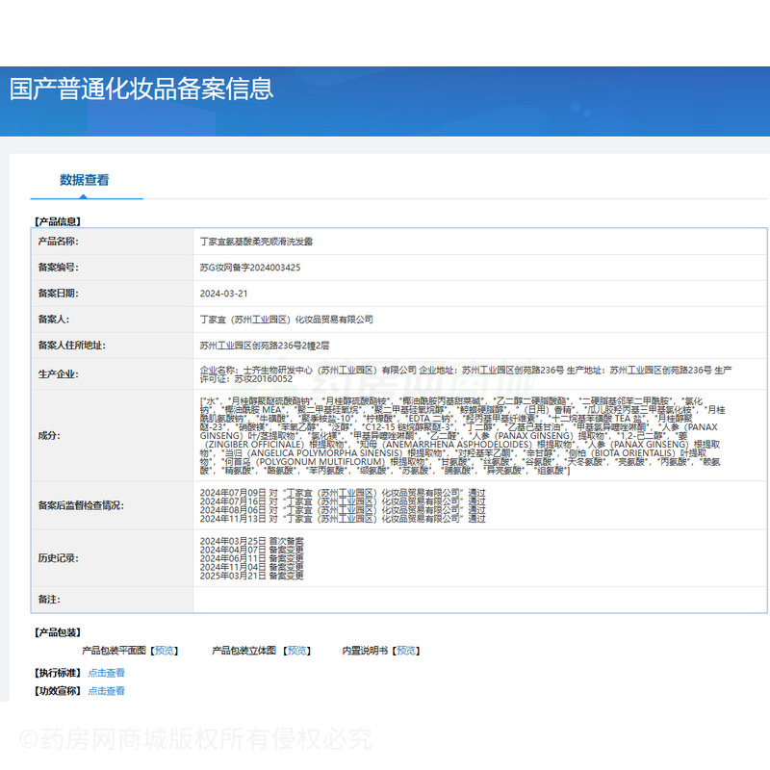Screen dimensions: 770x770
Task: Click the empty 备注 cell
Action: pos(385,599)
